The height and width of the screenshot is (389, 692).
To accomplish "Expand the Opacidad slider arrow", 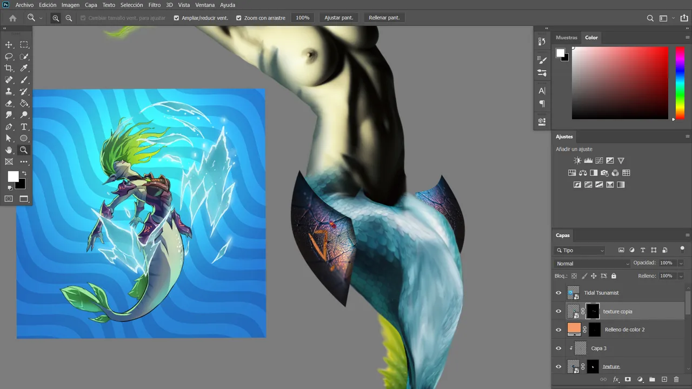I will tap(681, 263).
